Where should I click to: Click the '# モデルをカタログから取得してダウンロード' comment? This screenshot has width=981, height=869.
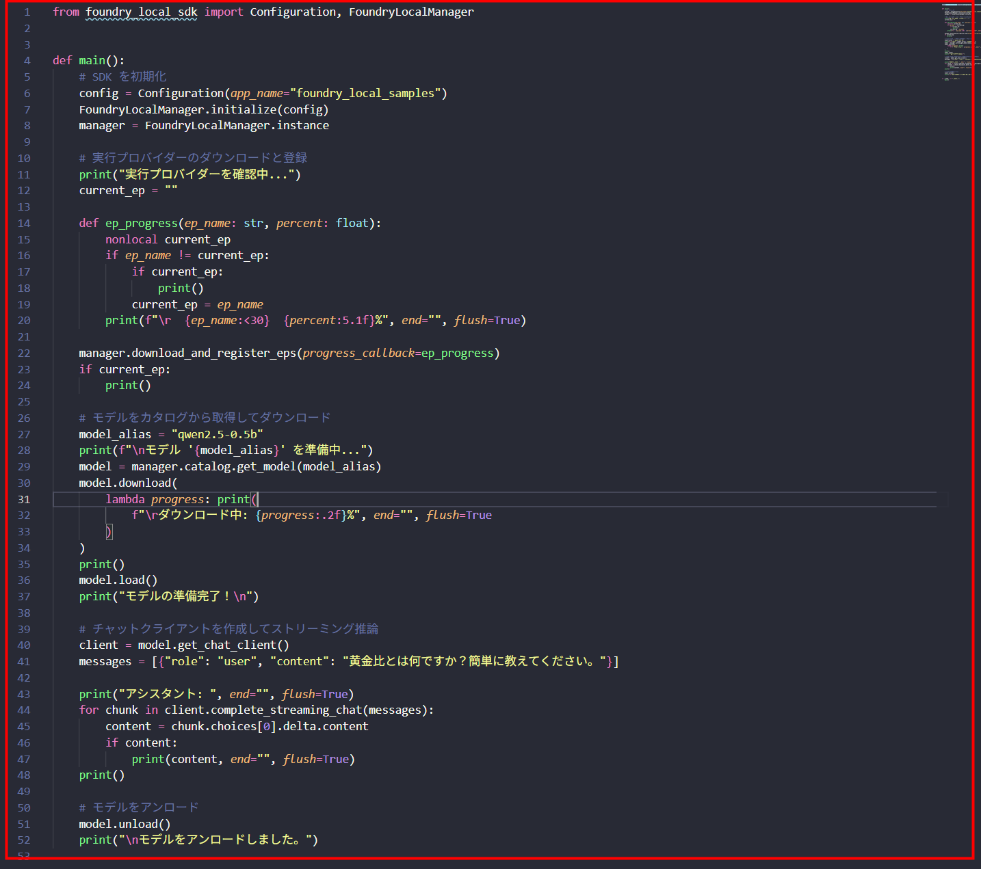[x=205, y=418]
